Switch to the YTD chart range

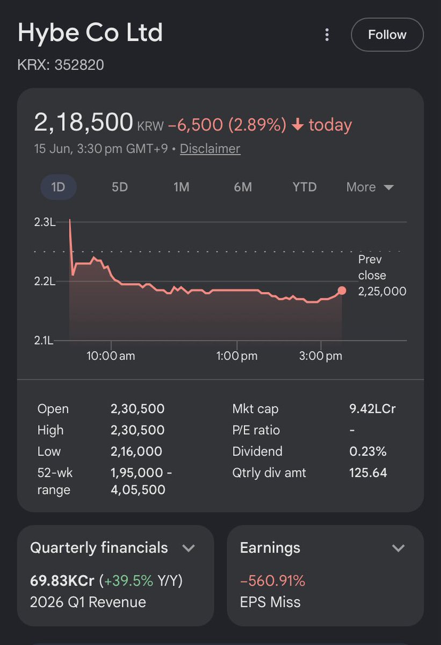(x=305, y=187)
